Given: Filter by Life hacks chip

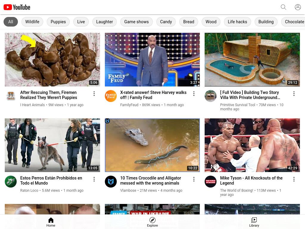Looking at the screenshot, I should (x=237, y=22).
